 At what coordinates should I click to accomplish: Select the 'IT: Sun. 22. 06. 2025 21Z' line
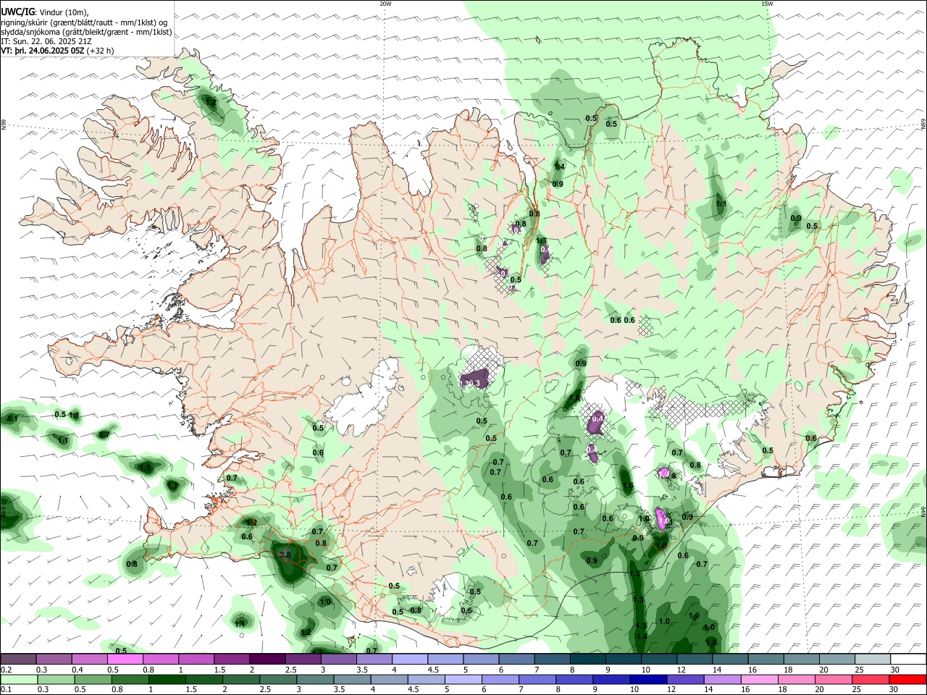46,41
